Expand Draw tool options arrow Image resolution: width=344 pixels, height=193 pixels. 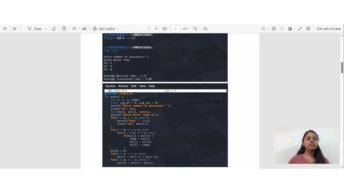pyautogui.click(x=46, y=29)
